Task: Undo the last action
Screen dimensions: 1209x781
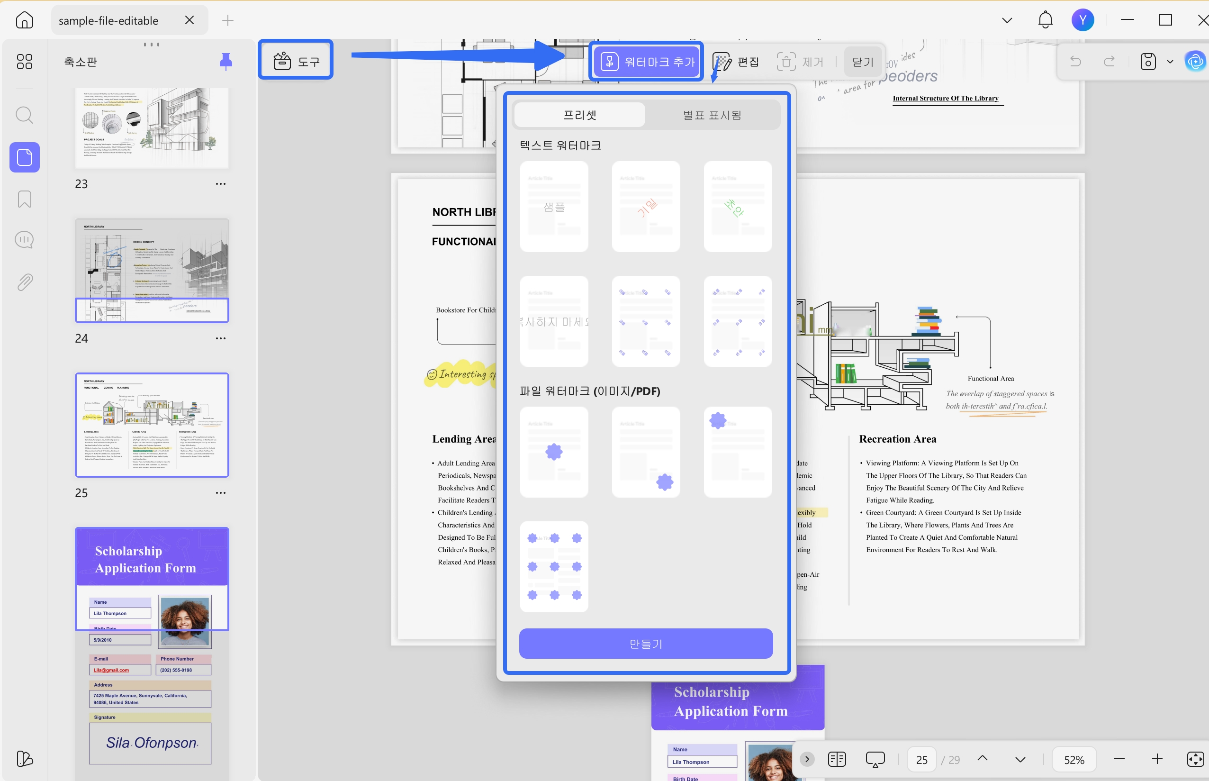Action: (1075, 61)
